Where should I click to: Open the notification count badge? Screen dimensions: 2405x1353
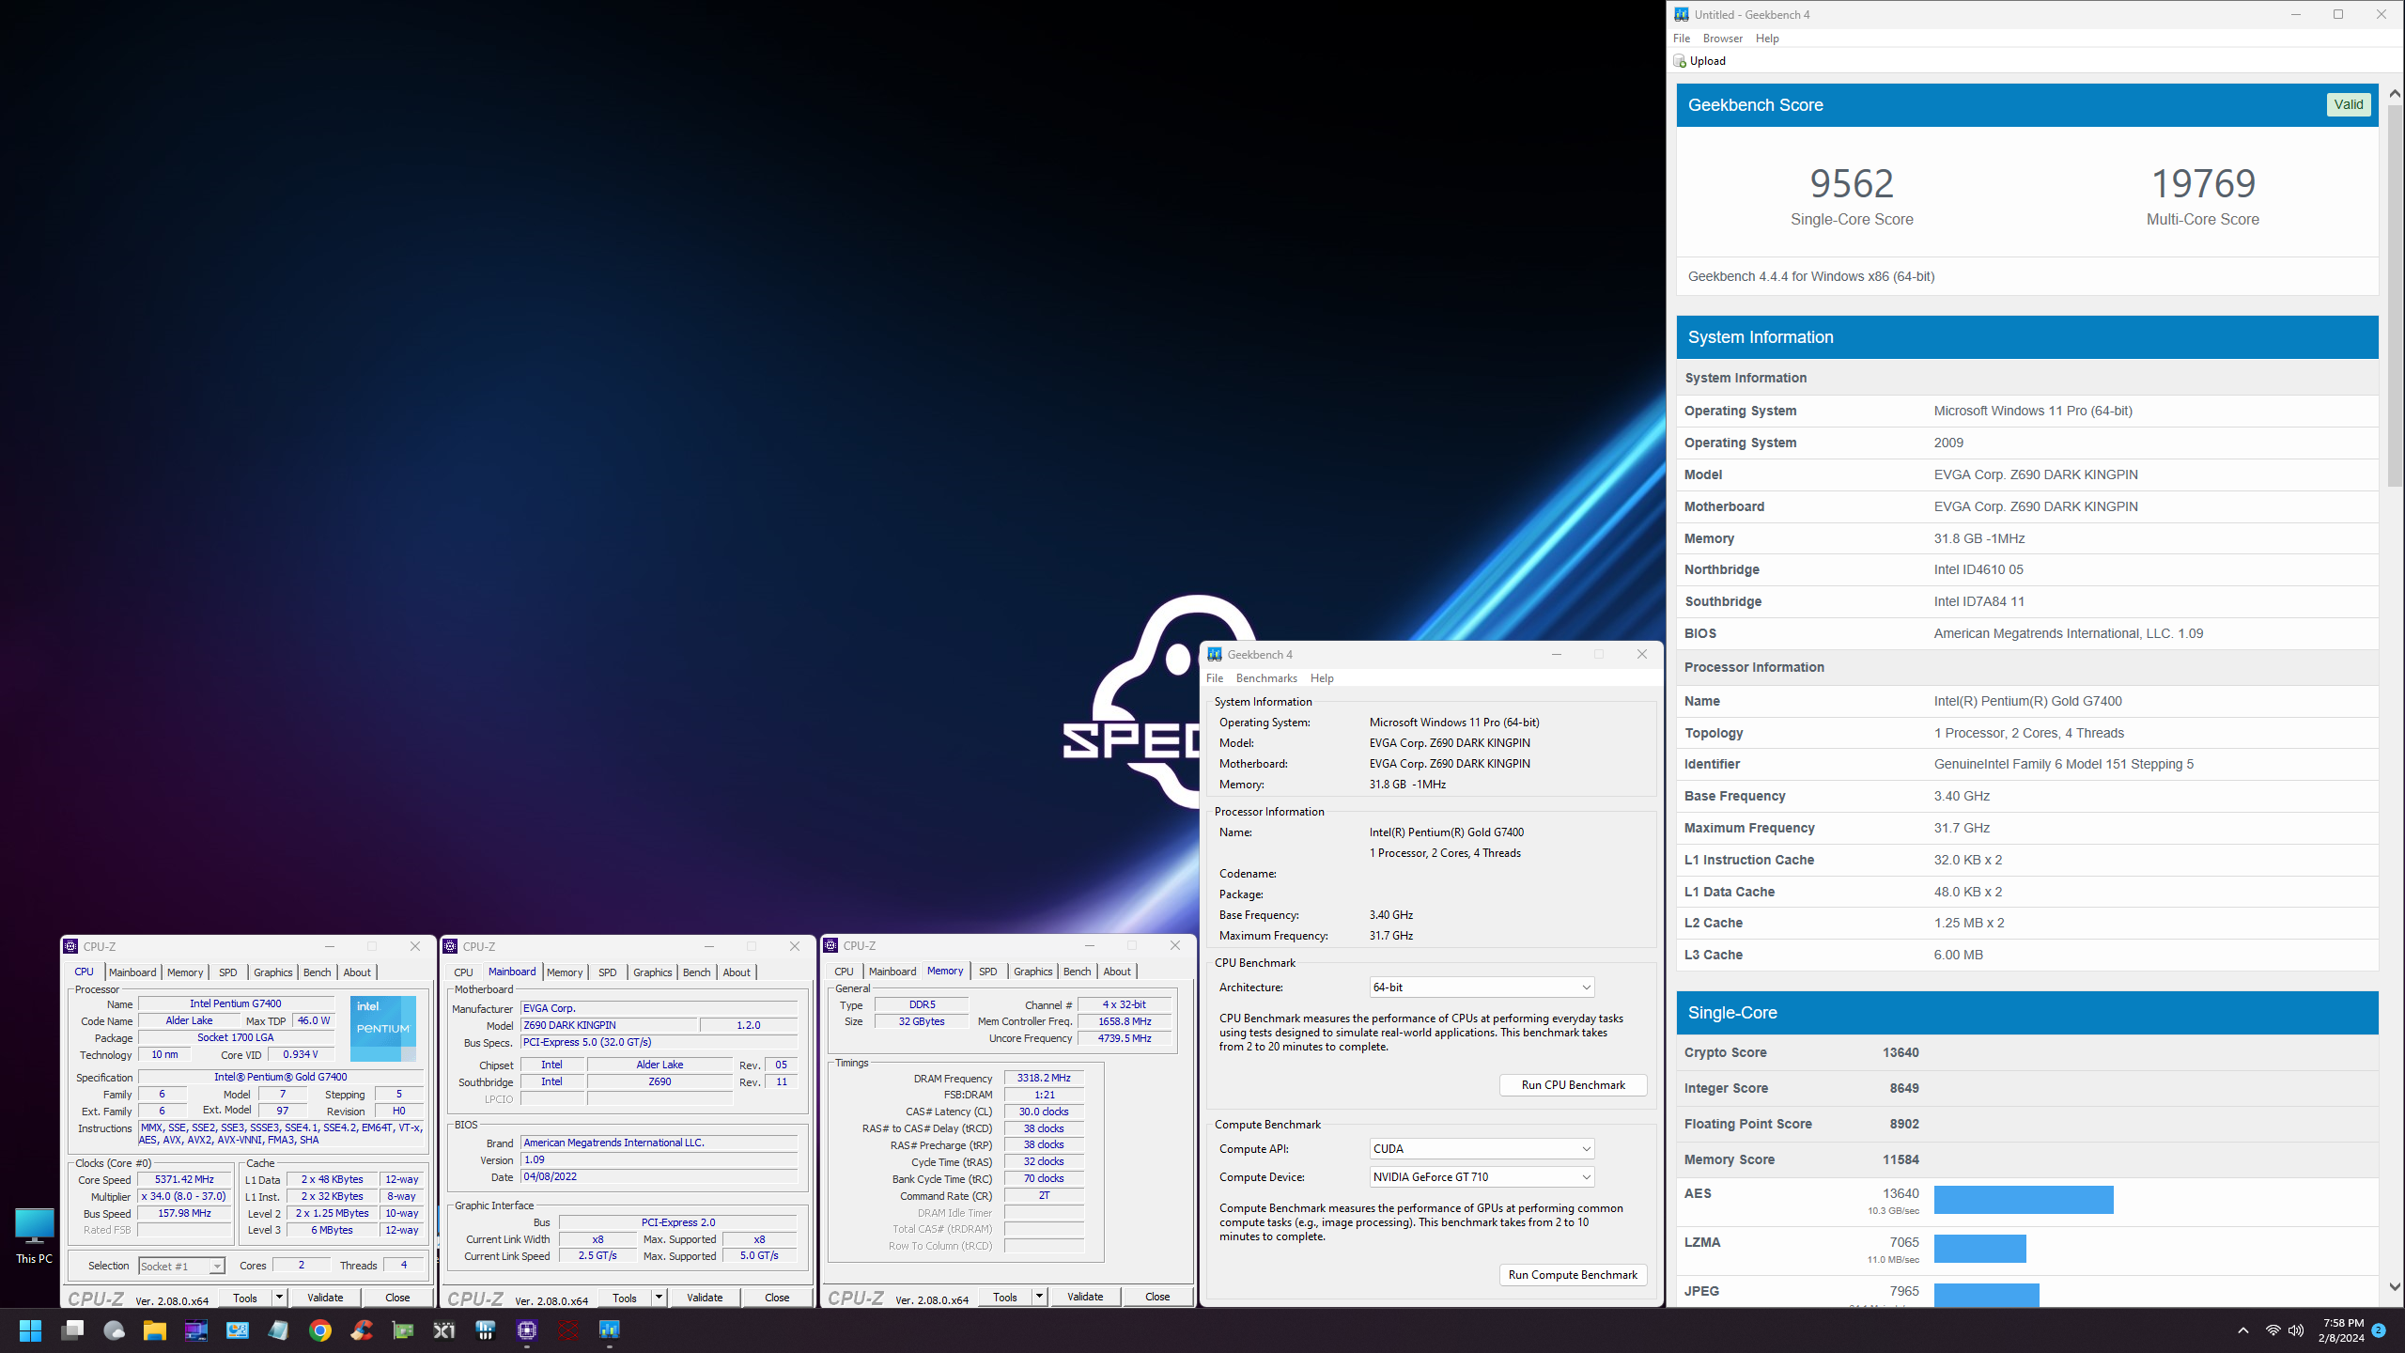pyautogui.click(x=2379, y=1330)
